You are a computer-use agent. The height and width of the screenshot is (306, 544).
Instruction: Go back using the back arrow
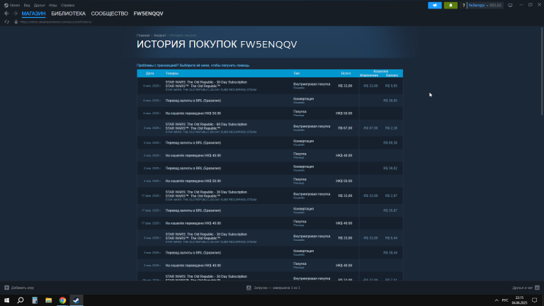pyautogui.click(x=6, y=13)
